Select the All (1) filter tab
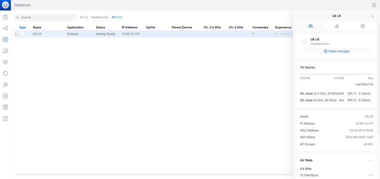Screen dimensions: 380x179 84,17
